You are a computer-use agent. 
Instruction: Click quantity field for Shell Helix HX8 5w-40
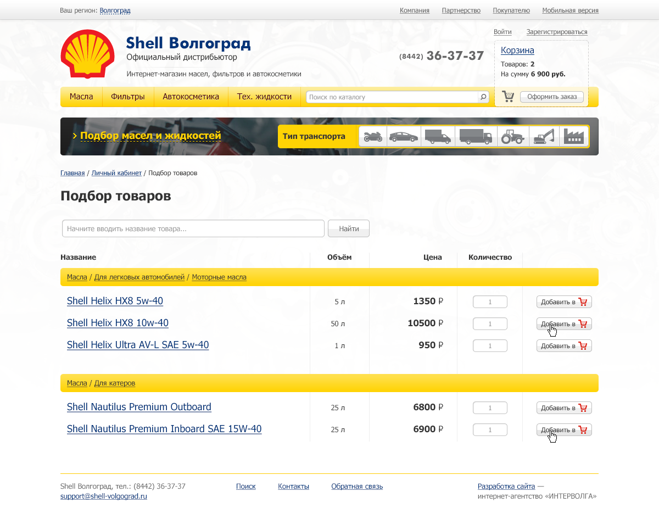point(490,301)
